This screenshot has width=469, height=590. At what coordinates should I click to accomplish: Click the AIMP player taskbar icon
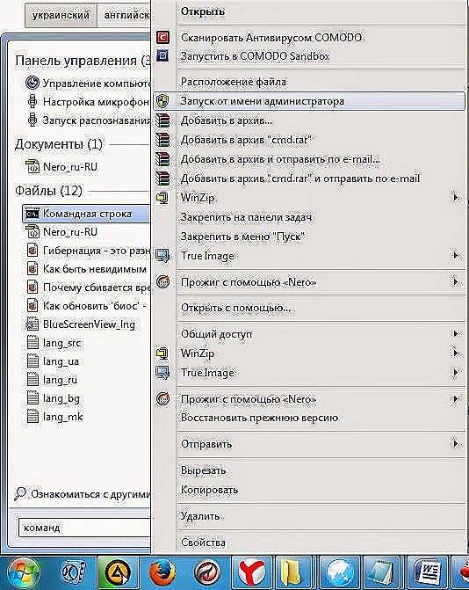click(118, 573)
